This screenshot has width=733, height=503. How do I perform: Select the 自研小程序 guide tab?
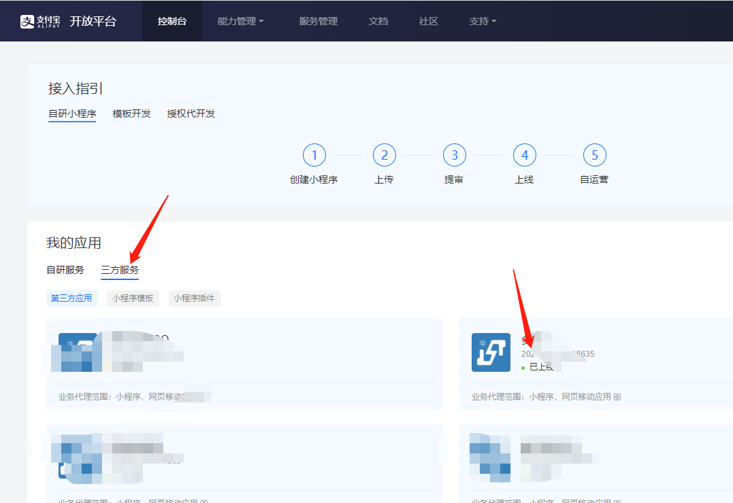[x=72, y=114]
